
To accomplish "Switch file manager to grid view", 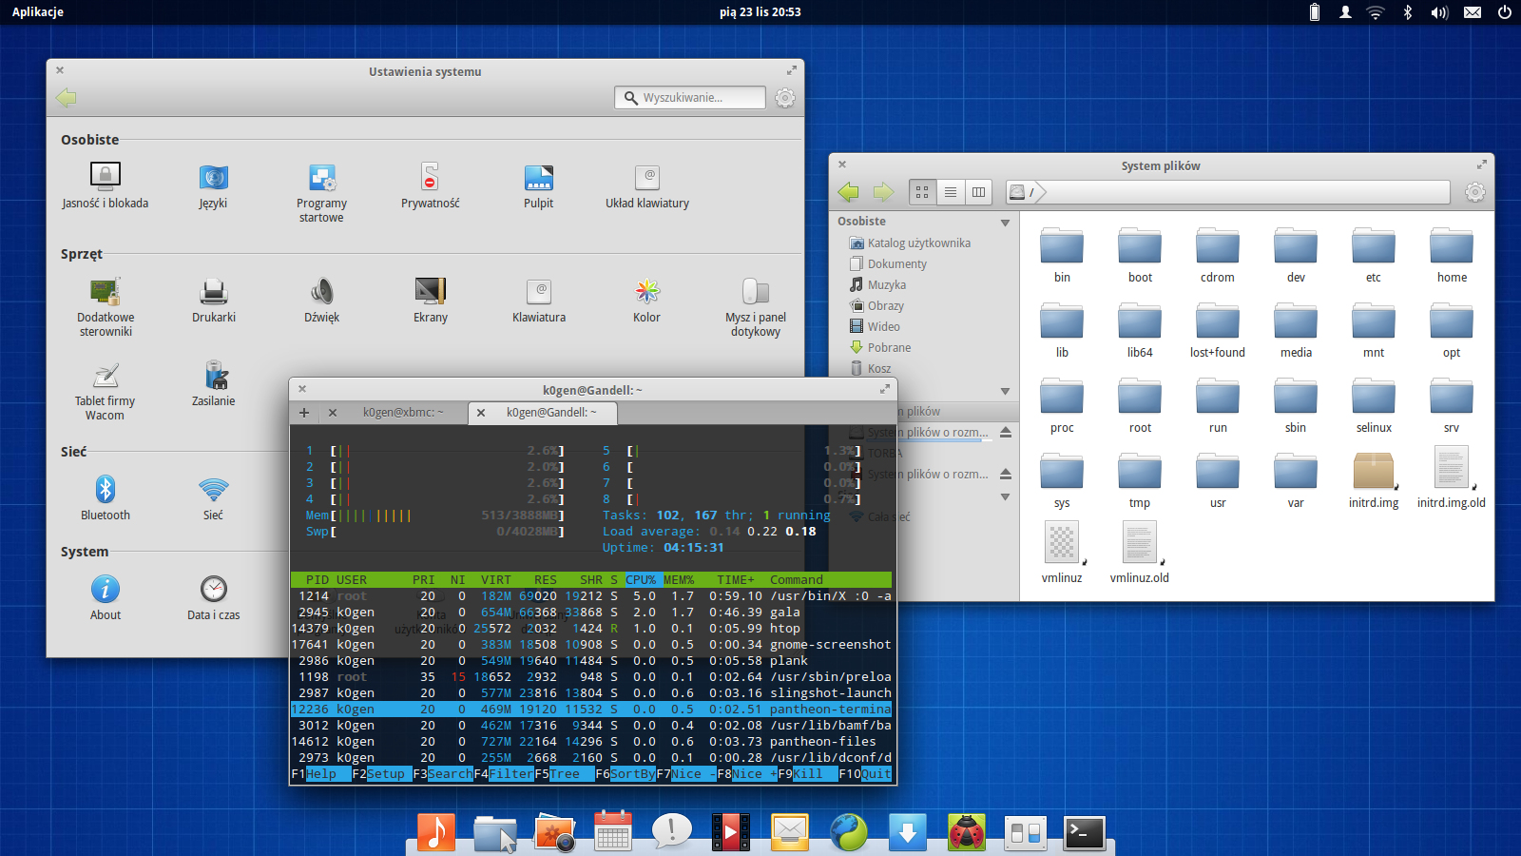I will coord(921,191).
